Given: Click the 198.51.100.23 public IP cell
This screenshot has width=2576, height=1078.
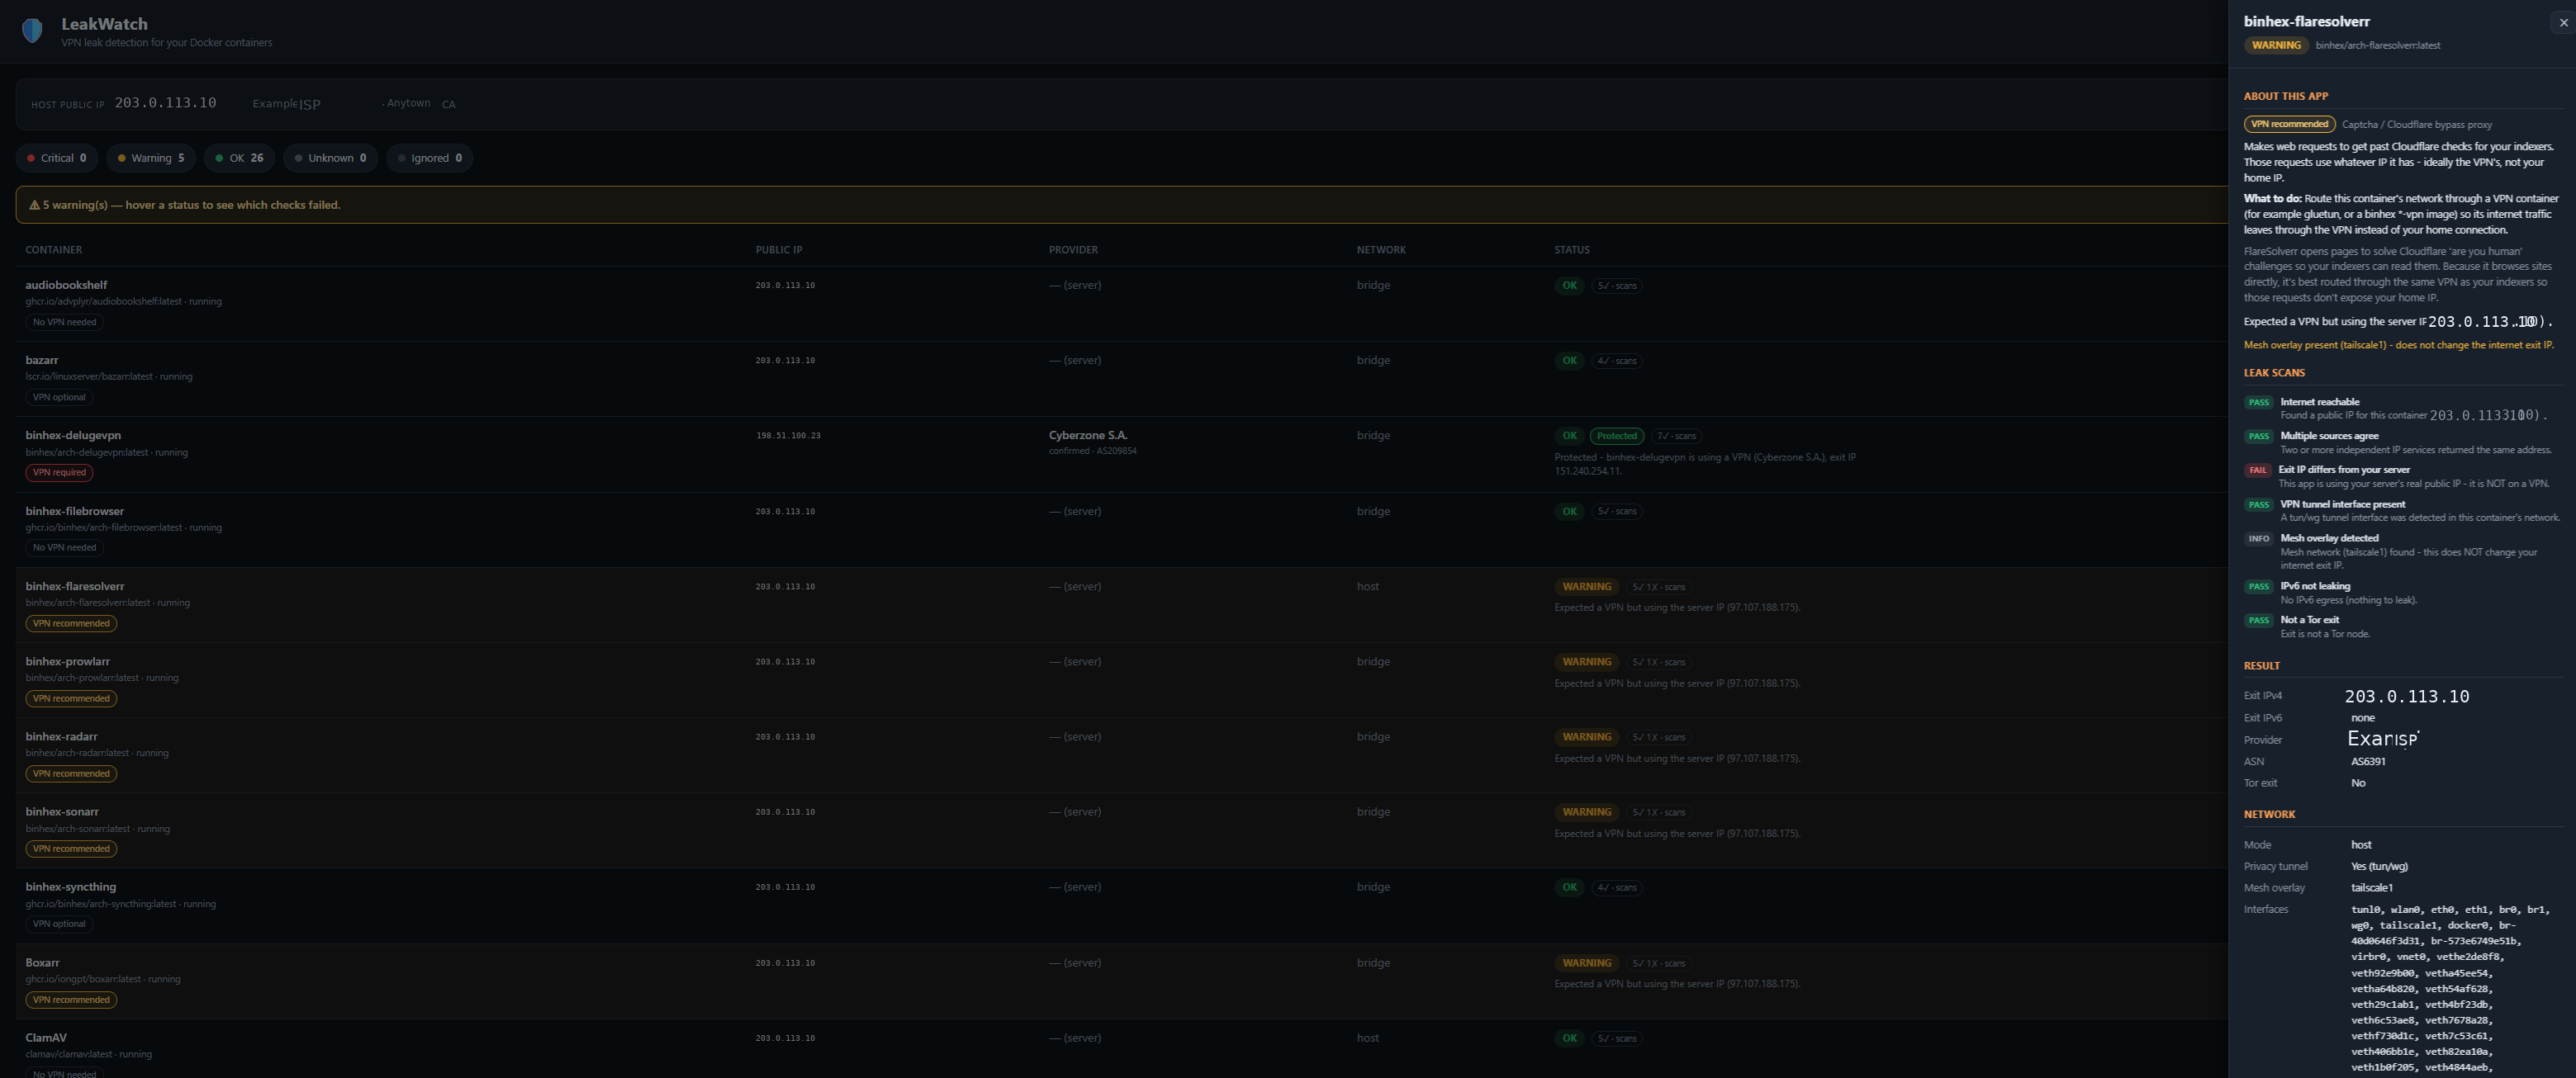Looking at the screenshot, I should pyautogui.click(x=788, y=436).
